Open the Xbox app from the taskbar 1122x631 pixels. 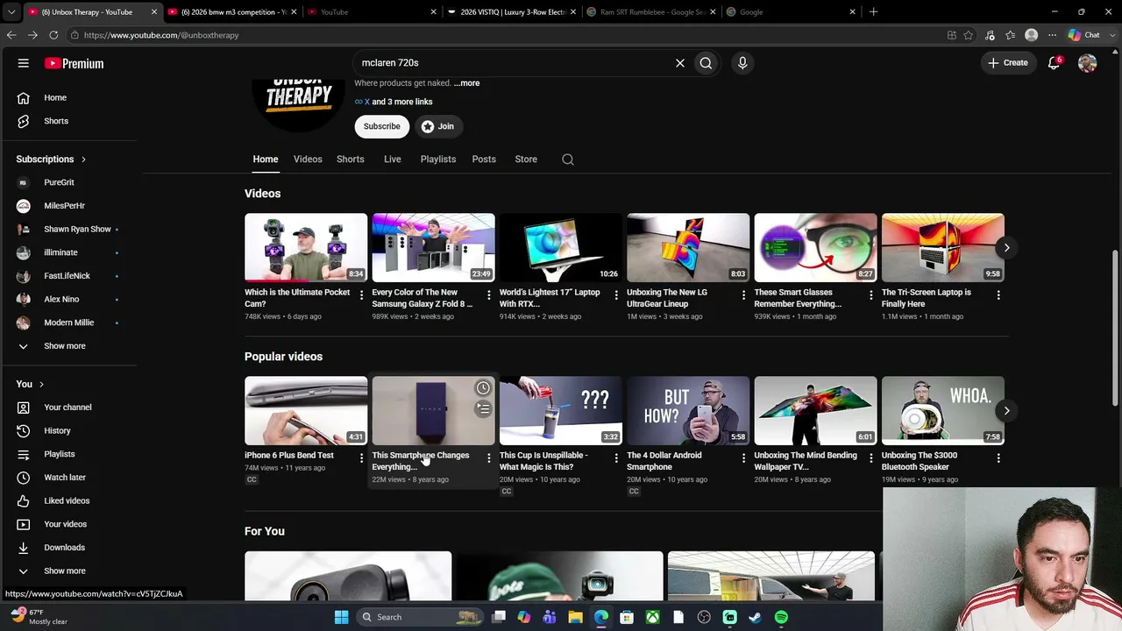tap(652, 617)
